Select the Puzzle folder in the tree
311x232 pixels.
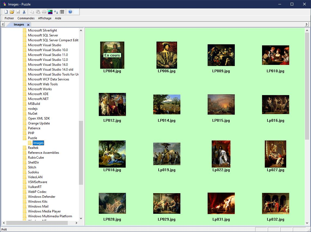32,138
